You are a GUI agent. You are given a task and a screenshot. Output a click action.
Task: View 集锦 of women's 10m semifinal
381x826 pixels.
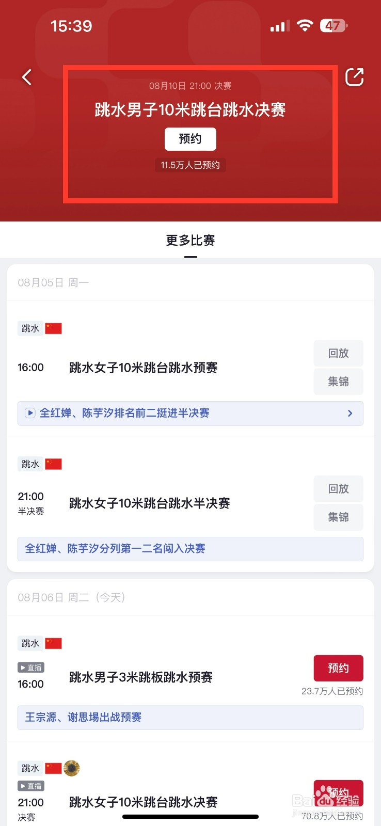pos(338,517)
